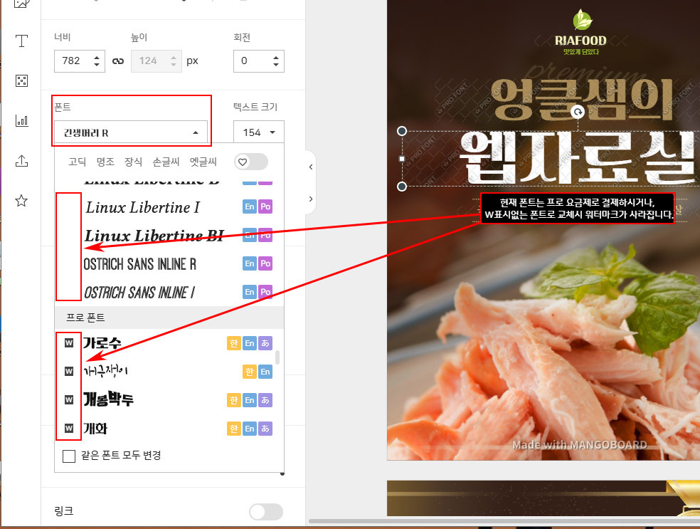
Task: Open the Upload panel in the sidebar
Action: [21, 160]
